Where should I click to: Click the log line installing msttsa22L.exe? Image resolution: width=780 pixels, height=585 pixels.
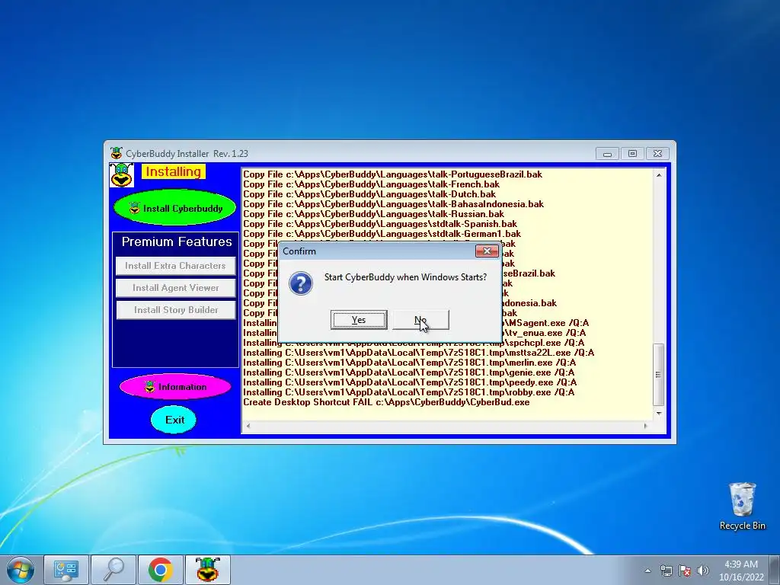point(418,353)
